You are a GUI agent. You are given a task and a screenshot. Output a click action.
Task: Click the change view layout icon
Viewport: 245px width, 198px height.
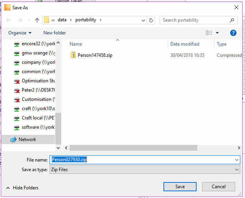(209, 33)
